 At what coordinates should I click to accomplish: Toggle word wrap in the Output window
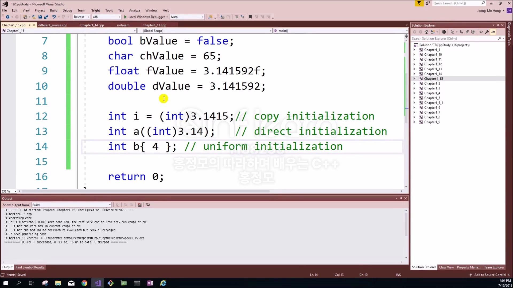[148, 205]
